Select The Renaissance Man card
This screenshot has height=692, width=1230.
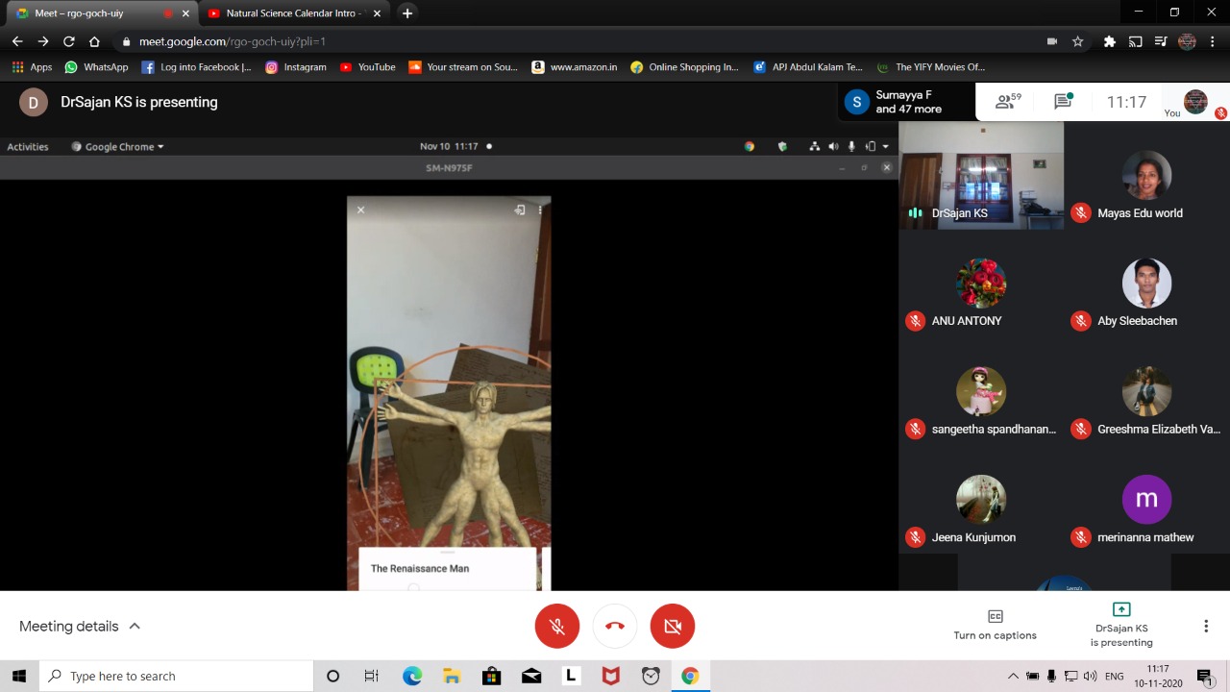(448, 568)
